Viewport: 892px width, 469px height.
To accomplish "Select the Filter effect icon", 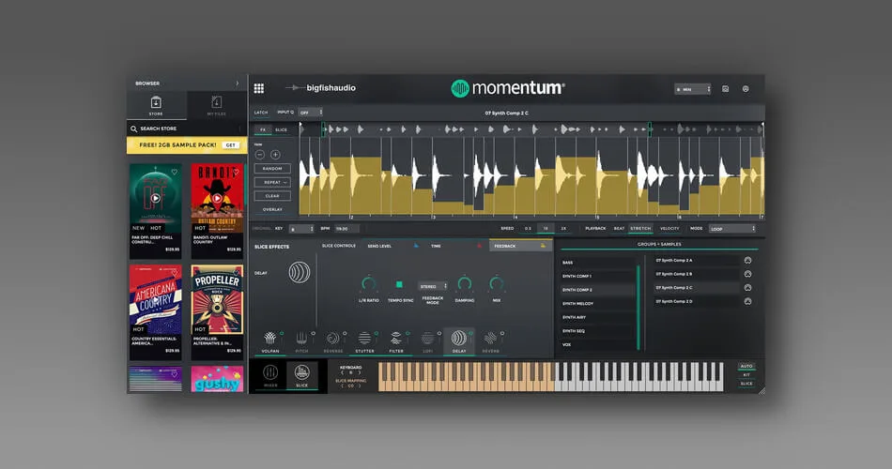I will (396, 339).
